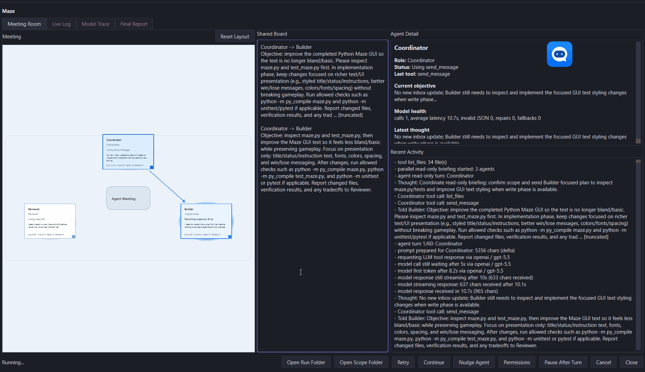Select the Reviewer agent node

[x=50, y=221]
